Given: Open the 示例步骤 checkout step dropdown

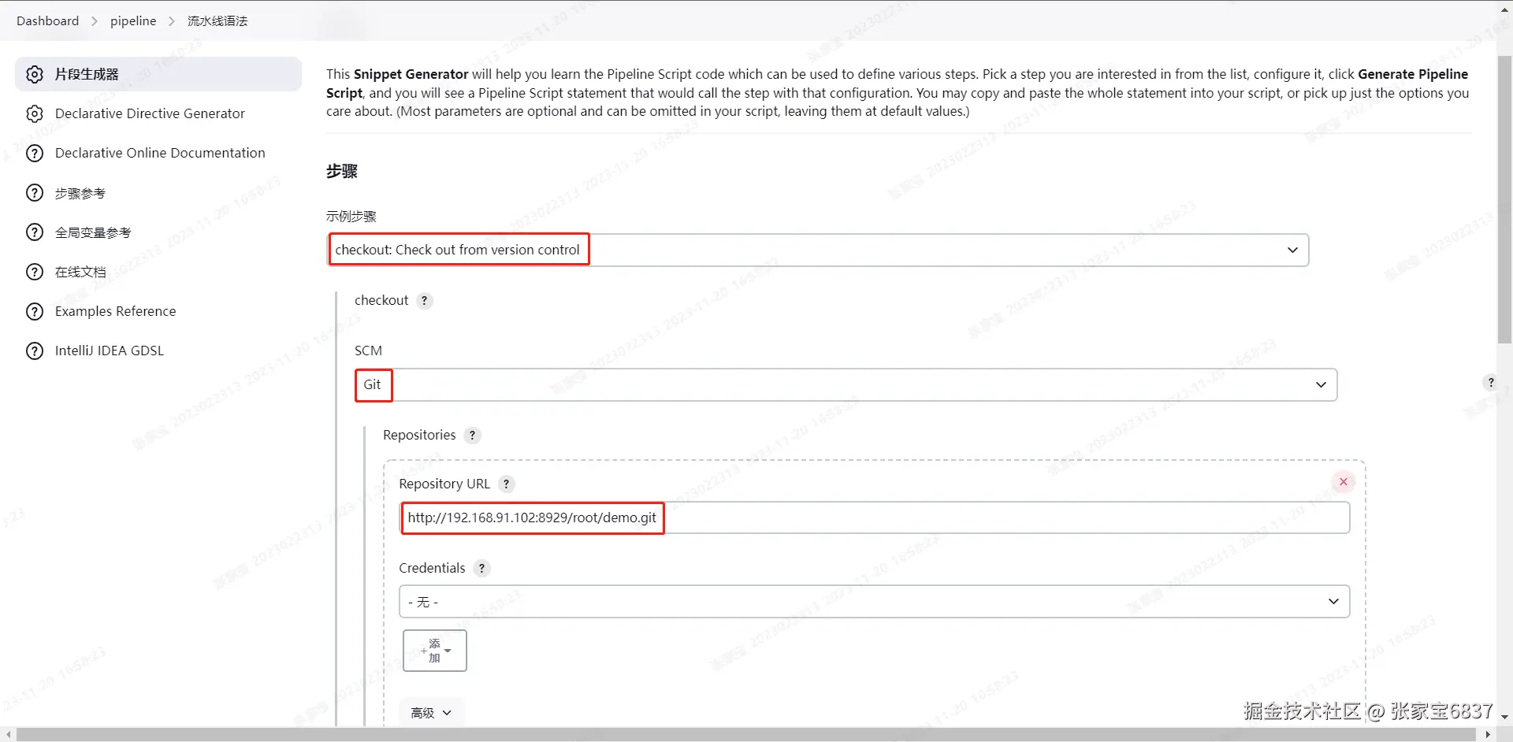Looking at the screenshot, I should 818,250.
